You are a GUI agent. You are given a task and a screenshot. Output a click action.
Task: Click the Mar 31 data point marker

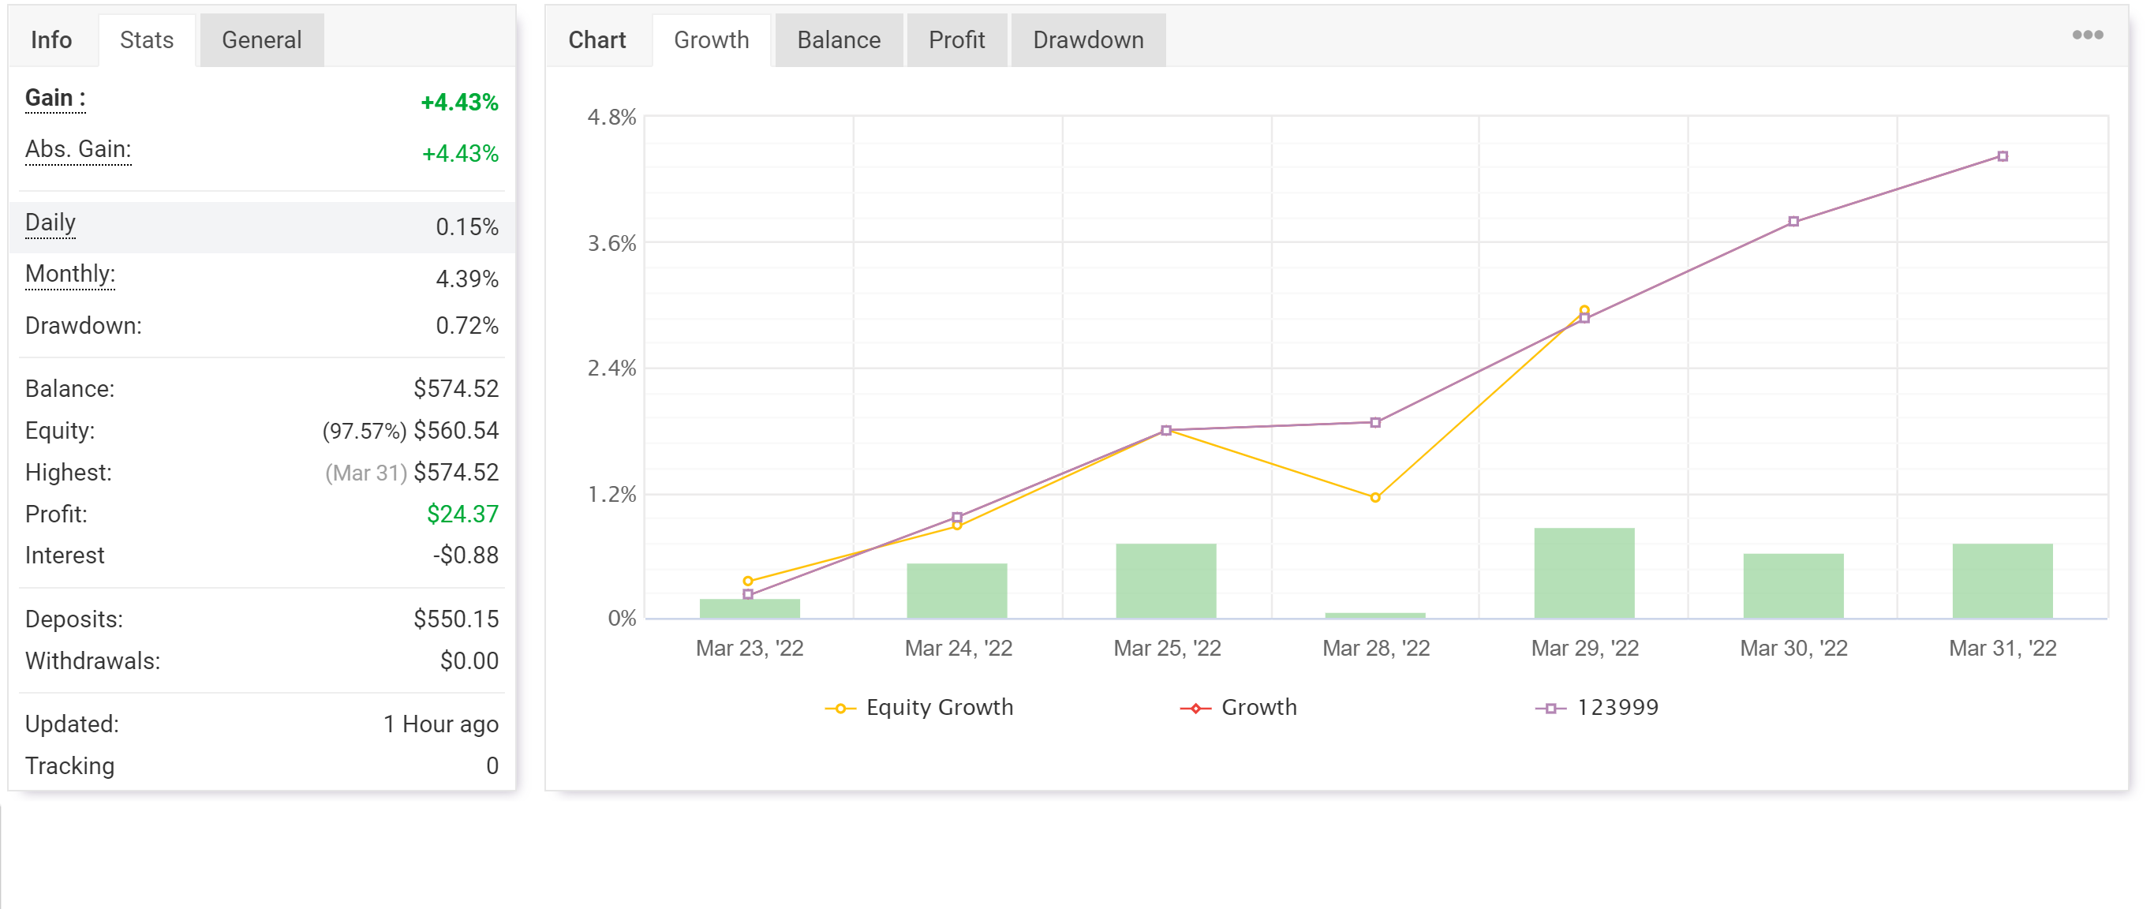2002,156
